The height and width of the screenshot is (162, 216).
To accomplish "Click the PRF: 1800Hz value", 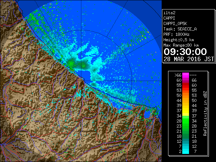I will coord(176,34).
